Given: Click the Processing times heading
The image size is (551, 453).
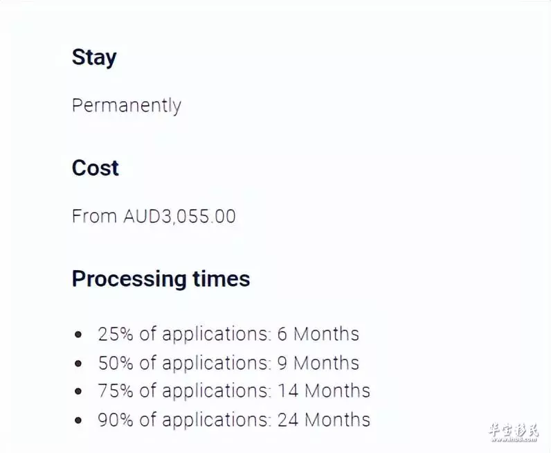Looking at the screenshot, I should pos(161,279).
